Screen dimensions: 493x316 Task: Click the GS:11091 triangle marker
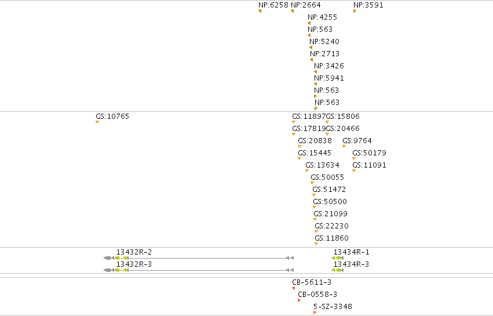pos(354,171)
